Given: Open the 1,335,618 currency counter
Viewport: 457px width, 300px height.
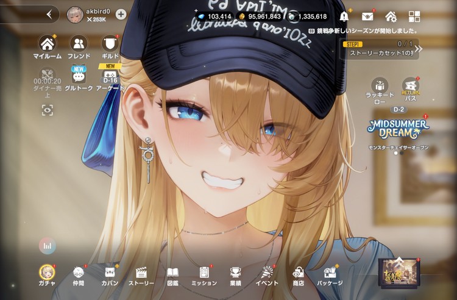Looking at the screenshot, I should click(x=308, y=16).
